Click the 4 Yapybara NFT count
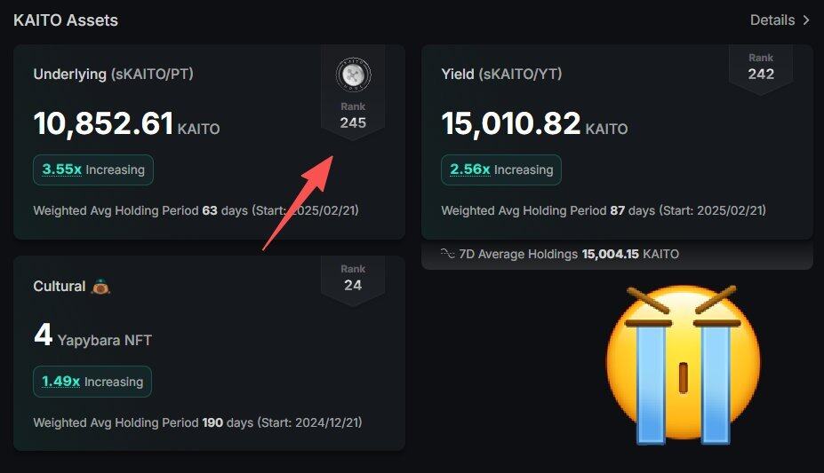824x473 pixels. tap(92, 336)
